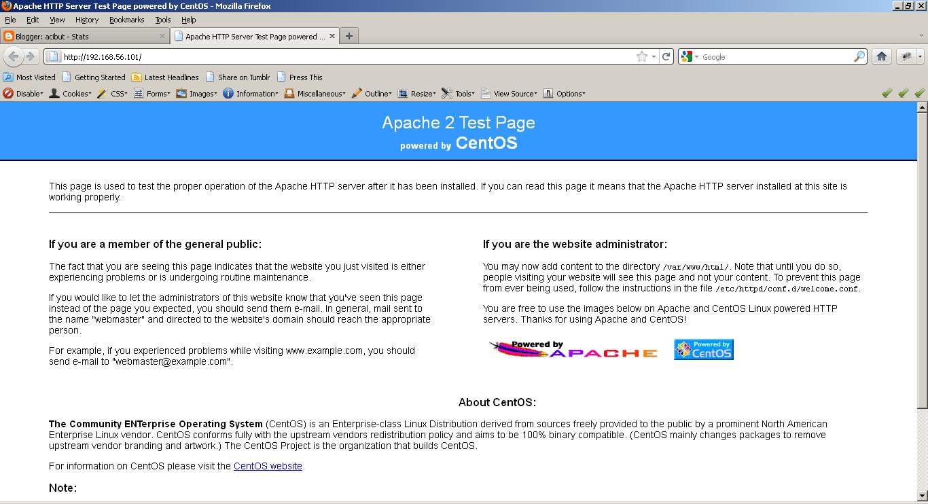
Task: Reload the page with the refresh button
Action: [666, 57]
